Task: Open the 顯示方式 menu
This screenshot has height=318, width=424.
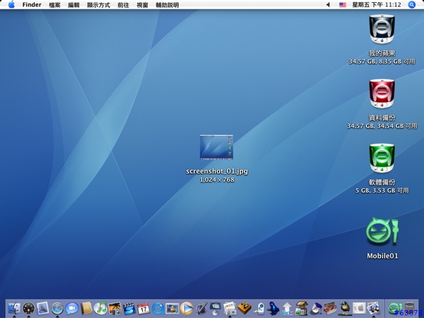Action: tap(98, 5)
